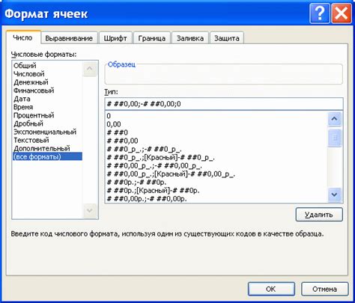Go to the Граница tab

click(152, 38)
